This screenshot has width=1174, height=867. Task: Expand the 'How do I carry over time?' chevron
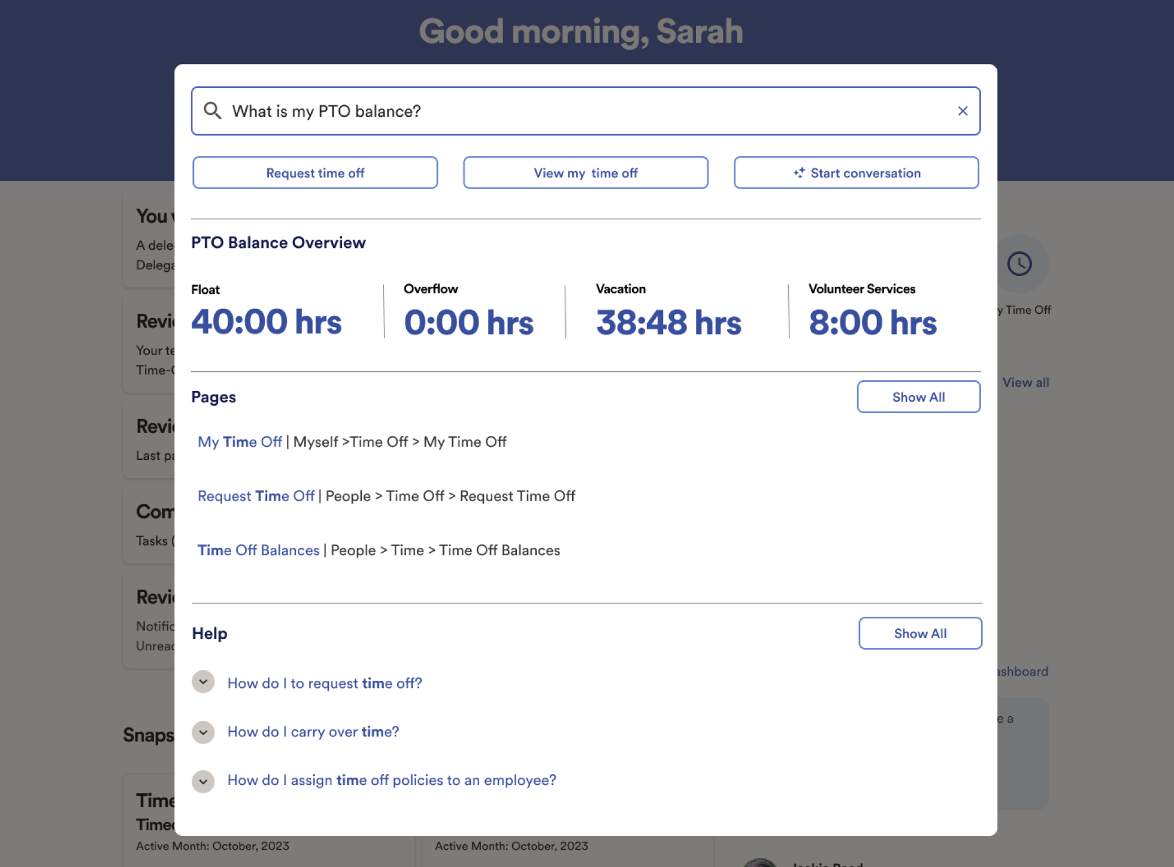[203, 732]
